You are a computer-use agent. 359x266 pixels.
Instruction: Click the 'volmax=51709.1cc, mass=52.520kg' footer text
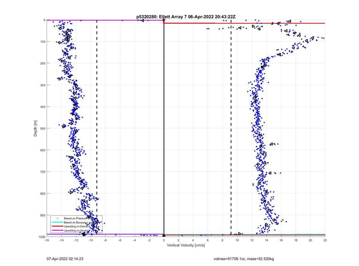pos(244,259)
